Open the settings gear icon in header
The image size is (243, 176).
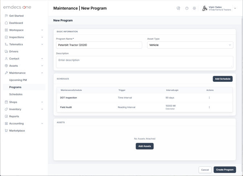tap(194, 8)
